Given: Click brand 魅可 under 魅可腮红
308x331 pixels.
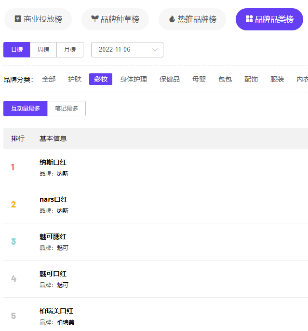Looking at the screenshot, I should 63,248.
